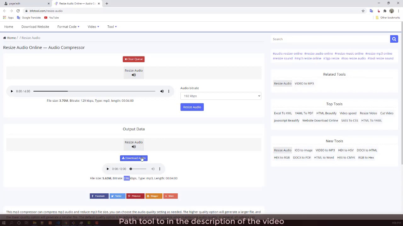The height and width of the screenshot is (226, 403).
Task: Expand the Tool menu
Action: 112,27
